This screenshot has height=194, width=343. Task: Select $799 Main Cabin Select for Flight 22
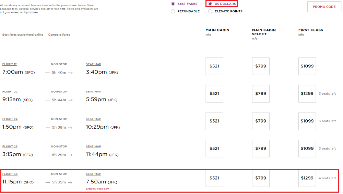point(261,93)
